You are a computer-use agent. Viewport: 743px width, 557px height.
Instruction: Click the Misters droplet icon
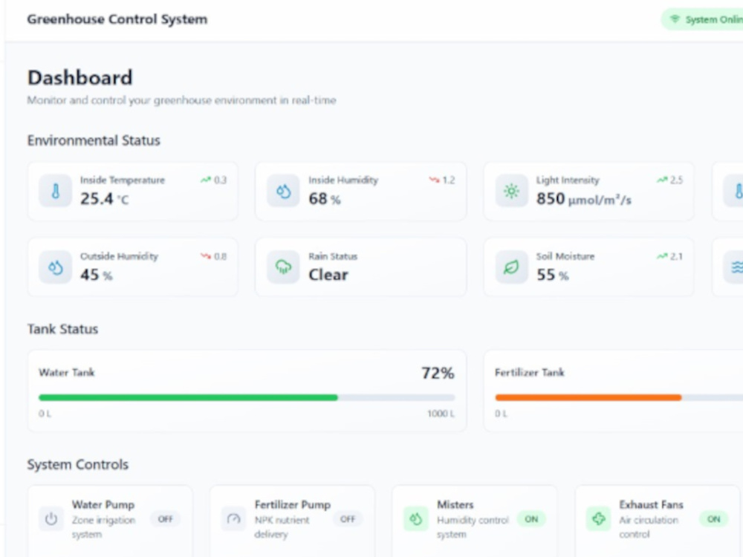[416, 518]
